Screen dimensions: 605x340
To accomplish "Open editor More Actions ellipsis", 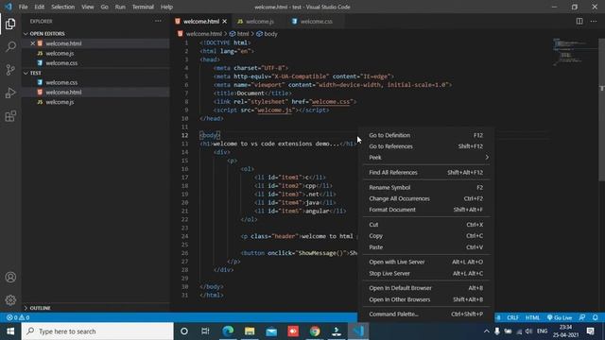I will click(x=594, y=21).
